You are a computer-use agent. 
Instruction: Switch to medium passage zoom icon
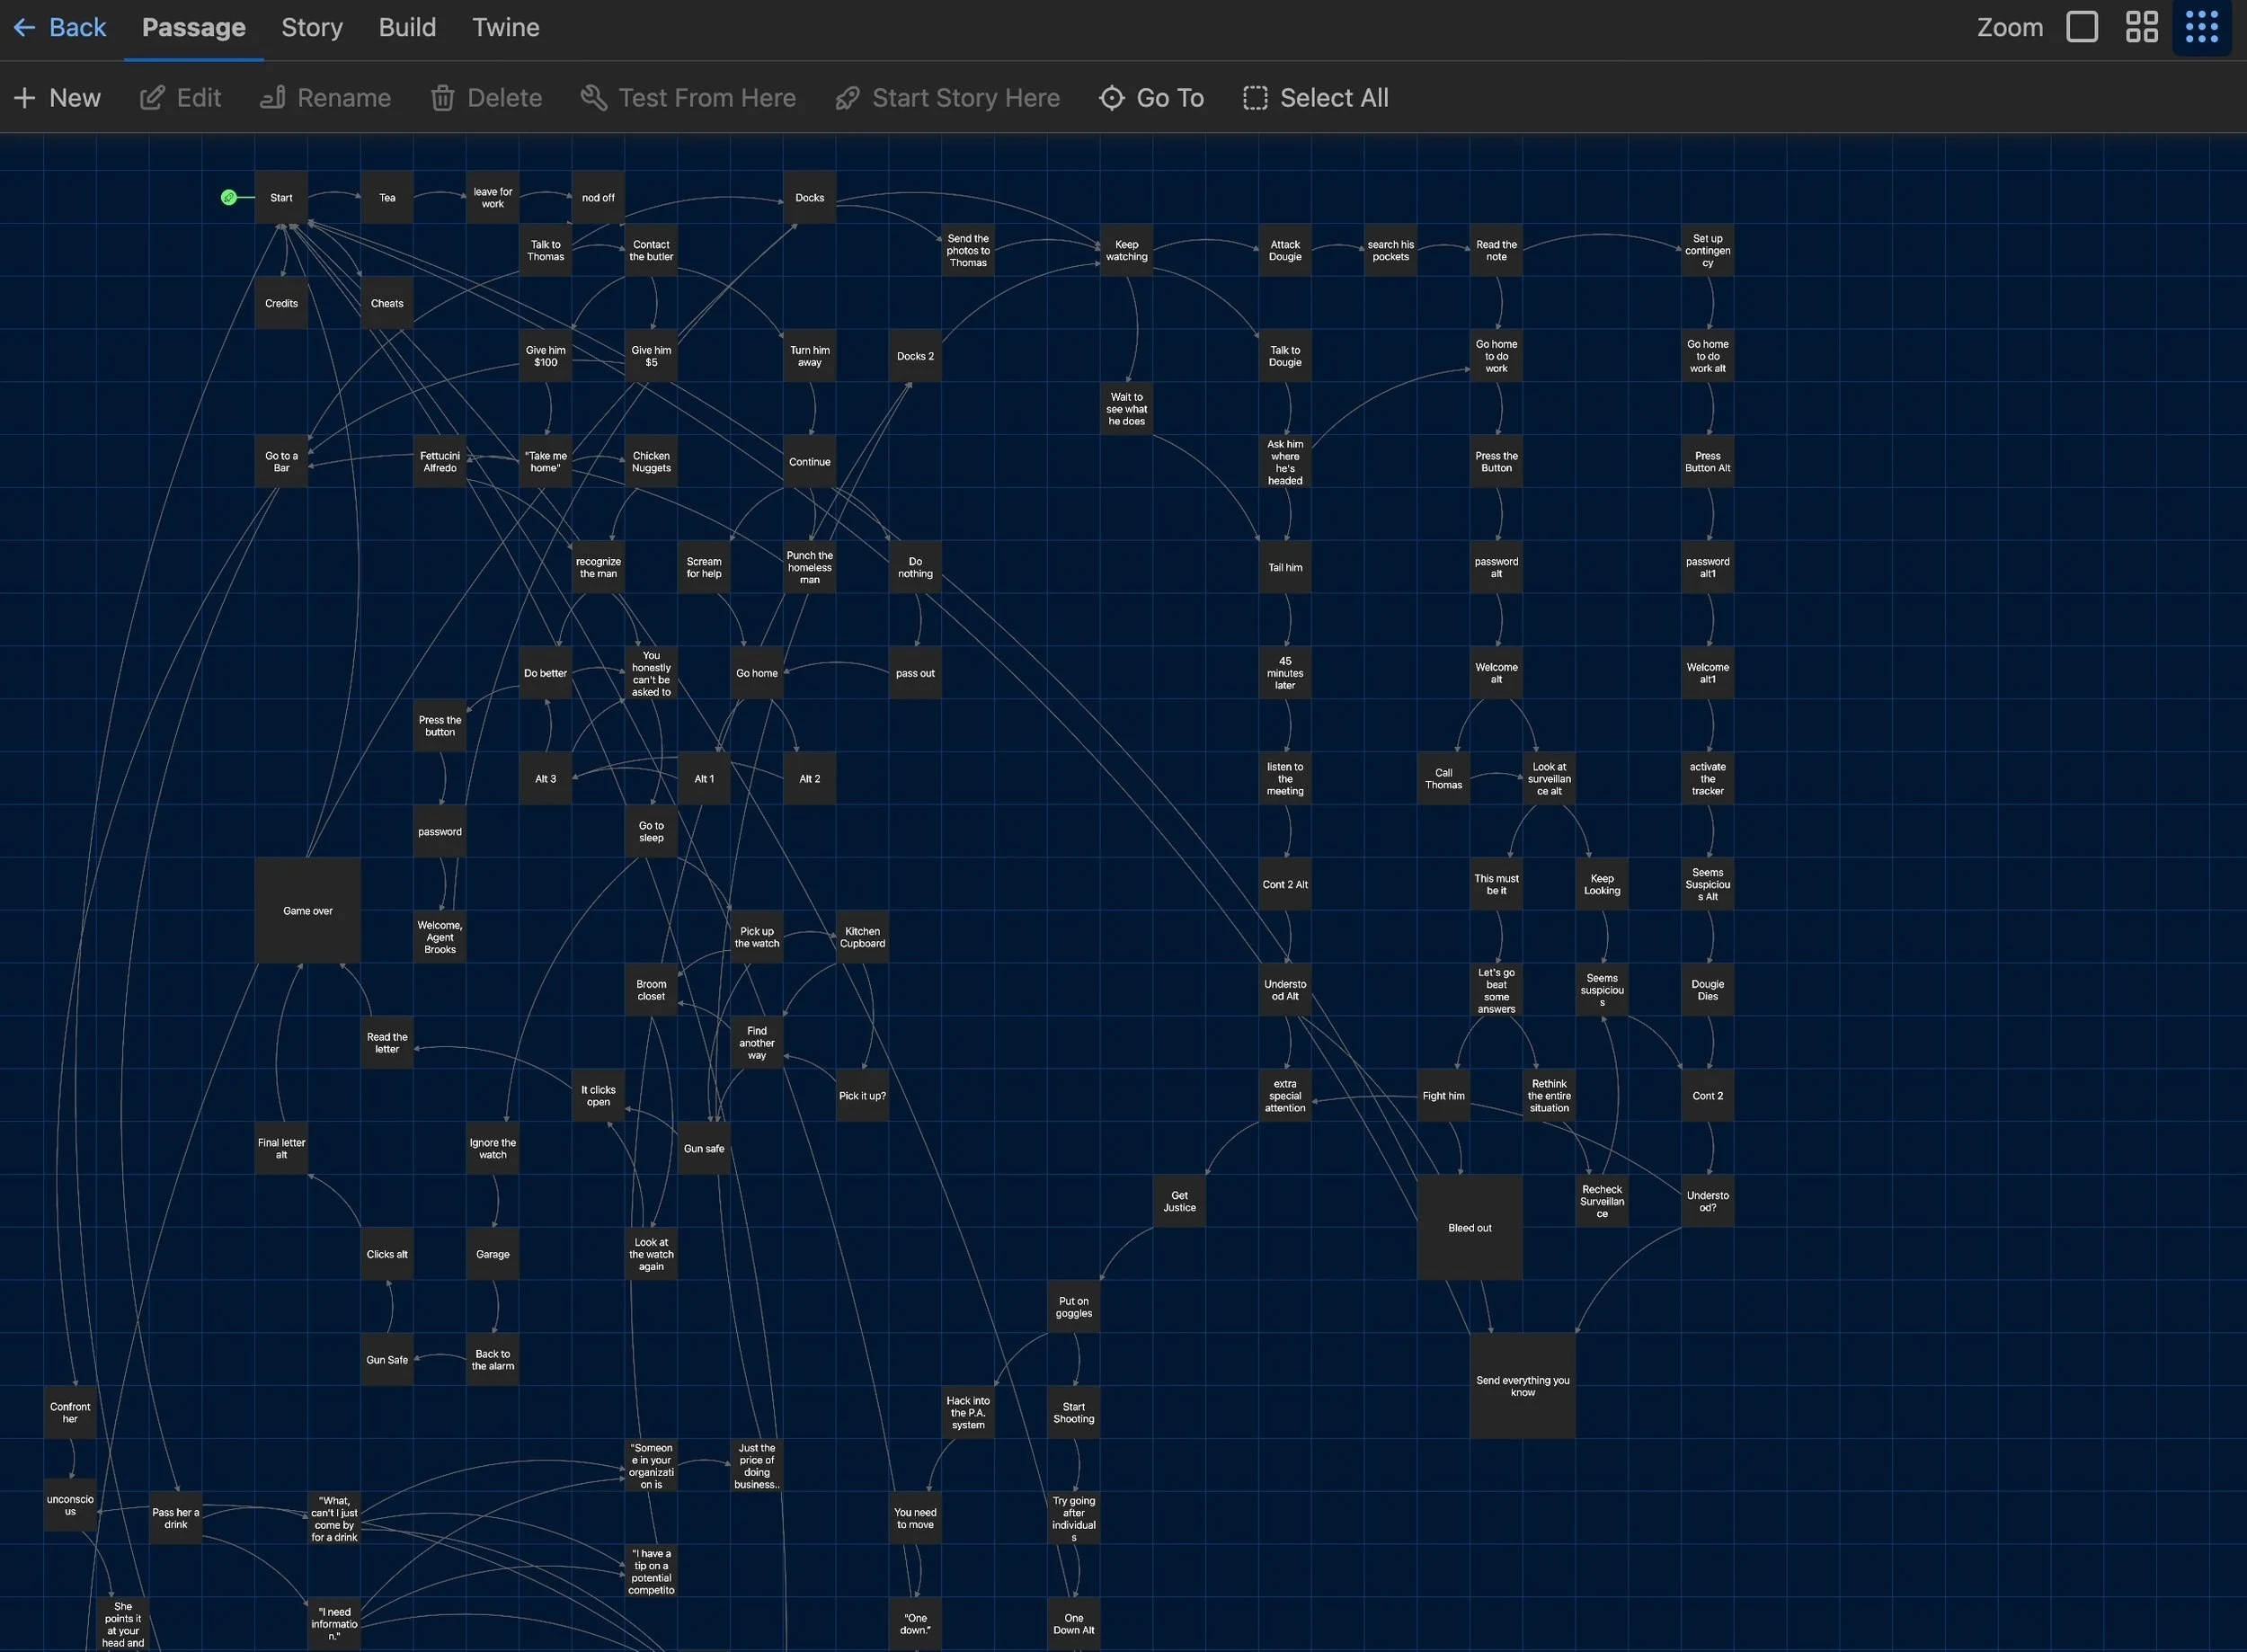click(2141, 27)
